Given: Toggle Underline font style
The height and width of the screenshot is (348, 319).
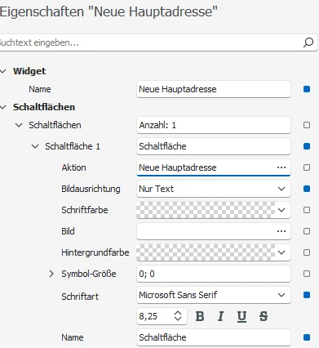Looking at the screenshot, I should [x=241, y=316].
